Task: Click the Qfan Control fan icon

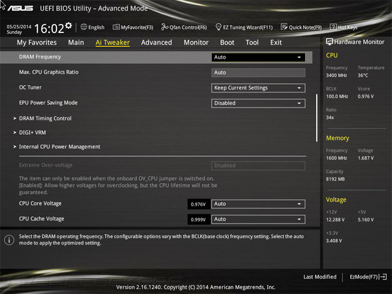Action: pos(165,27)
